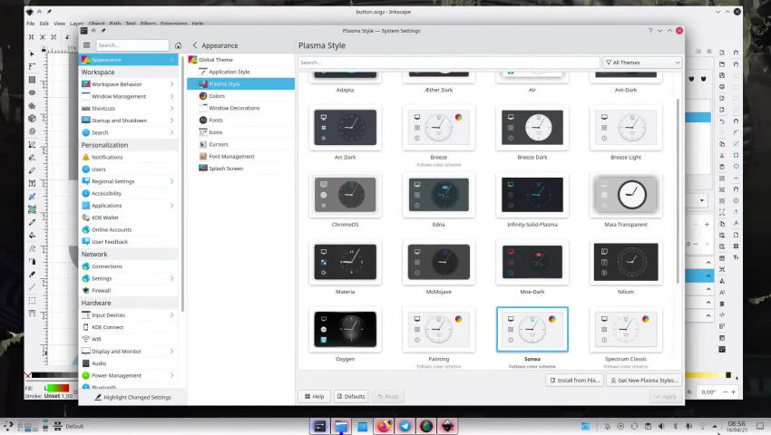The width and height of the screenshot is (771, 435).
Task: Click Inkscape's Fill color swatch
Action: [56, 388]
